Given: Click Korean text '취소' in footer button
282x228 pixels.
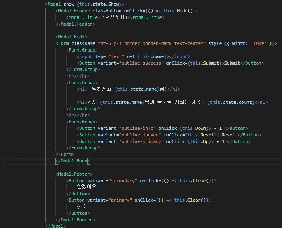Looking at the screenshot, I should pos(82,206).
